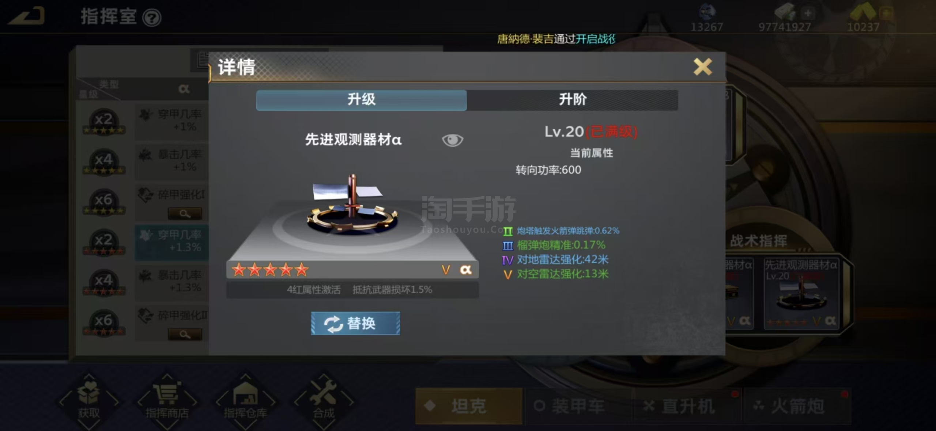Select the 坦克 category tab
Image resolution: width=936 pixels, height=431 pixels.
pos(469,406)
